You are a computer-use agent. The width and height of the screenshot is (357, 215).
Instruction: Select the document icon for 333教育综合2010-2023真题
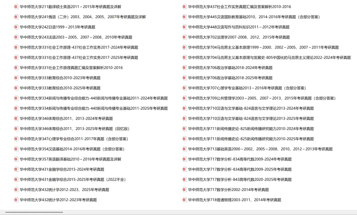pos(16,78)
